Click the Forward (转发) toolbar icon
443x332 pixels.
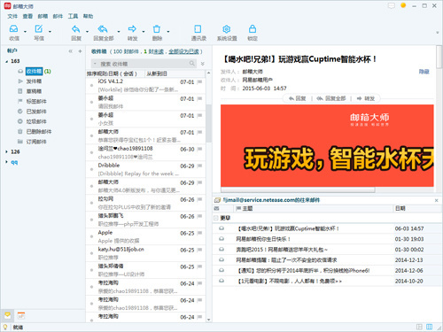tap(132, 29)
